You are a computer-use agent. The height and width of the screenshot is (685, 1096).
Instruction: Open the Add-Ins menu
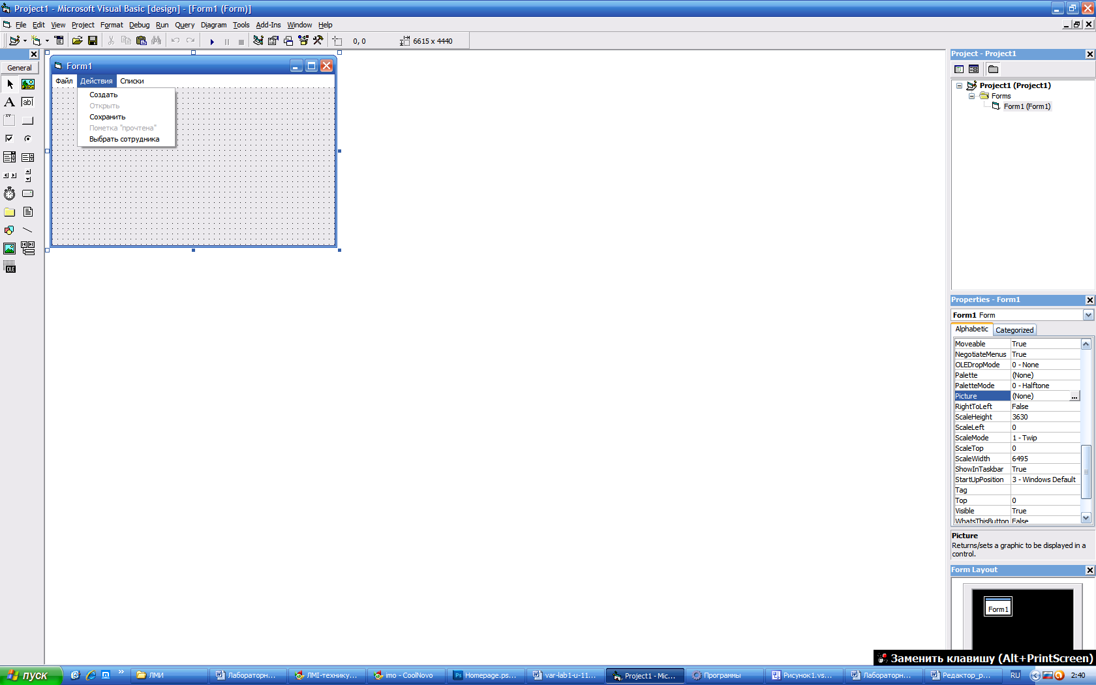point(268,25)
